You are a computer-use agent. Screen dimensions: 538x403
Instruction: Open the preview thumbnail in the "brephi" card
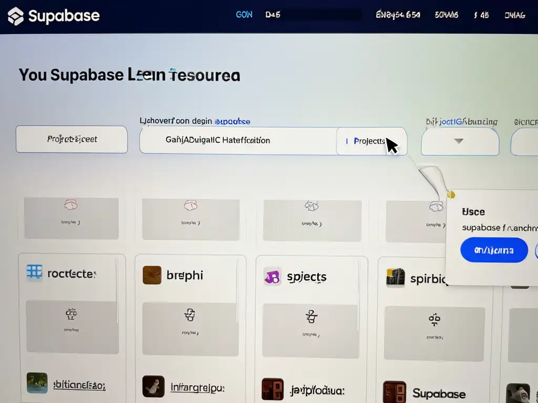(x=190, y=329)
